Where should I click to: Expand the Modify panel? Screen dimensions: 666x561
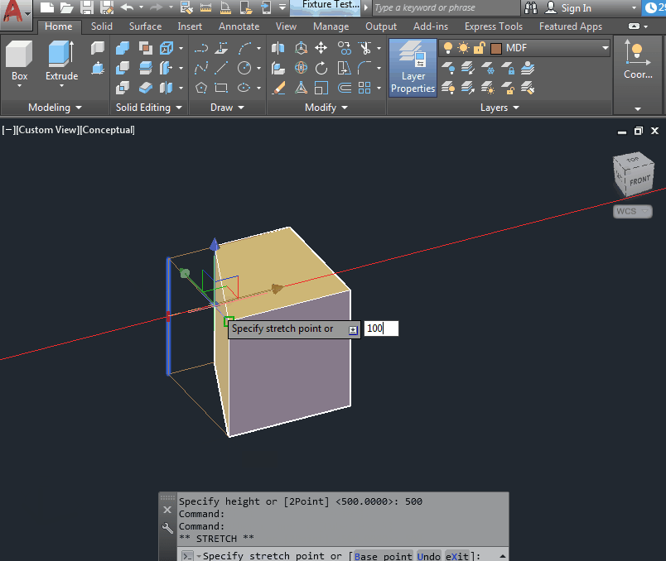[x=326, y=108]
